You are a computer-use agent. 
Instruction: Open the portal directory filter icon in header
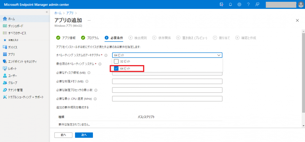point(221,4)
